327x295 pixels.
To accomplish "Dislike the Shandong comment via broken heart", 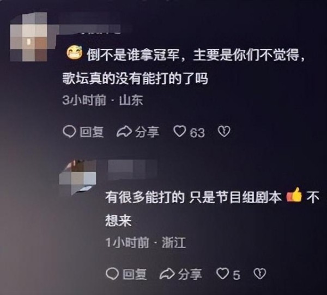I will [x=224, y=132].
